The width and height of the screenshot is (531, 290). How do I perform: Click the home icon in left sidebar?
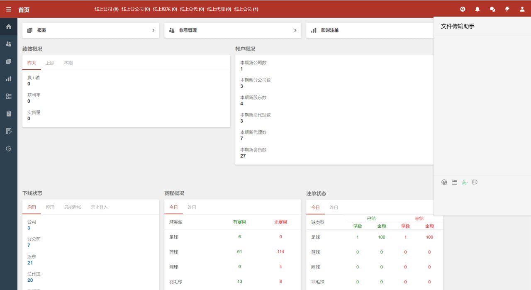9,27
